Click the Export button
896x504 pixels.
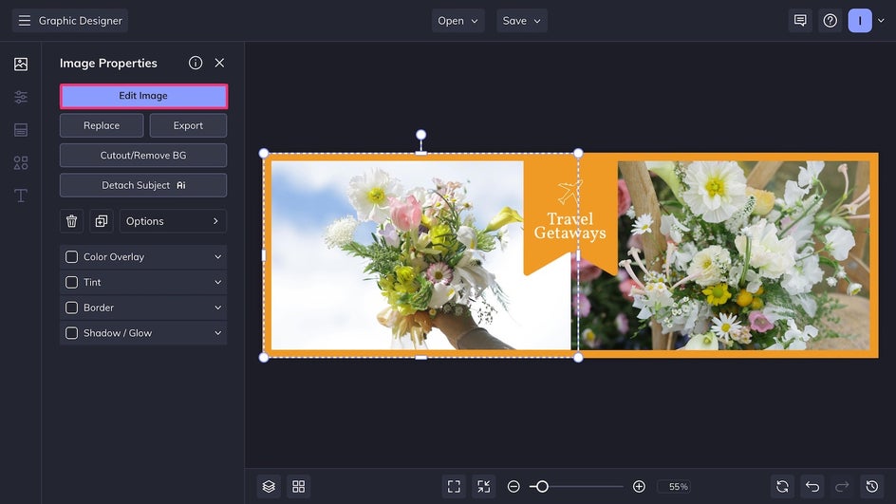point(188,125)
